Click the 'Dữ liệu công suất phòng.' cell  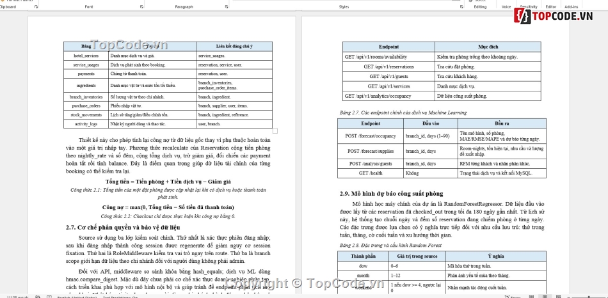[488, 96]
